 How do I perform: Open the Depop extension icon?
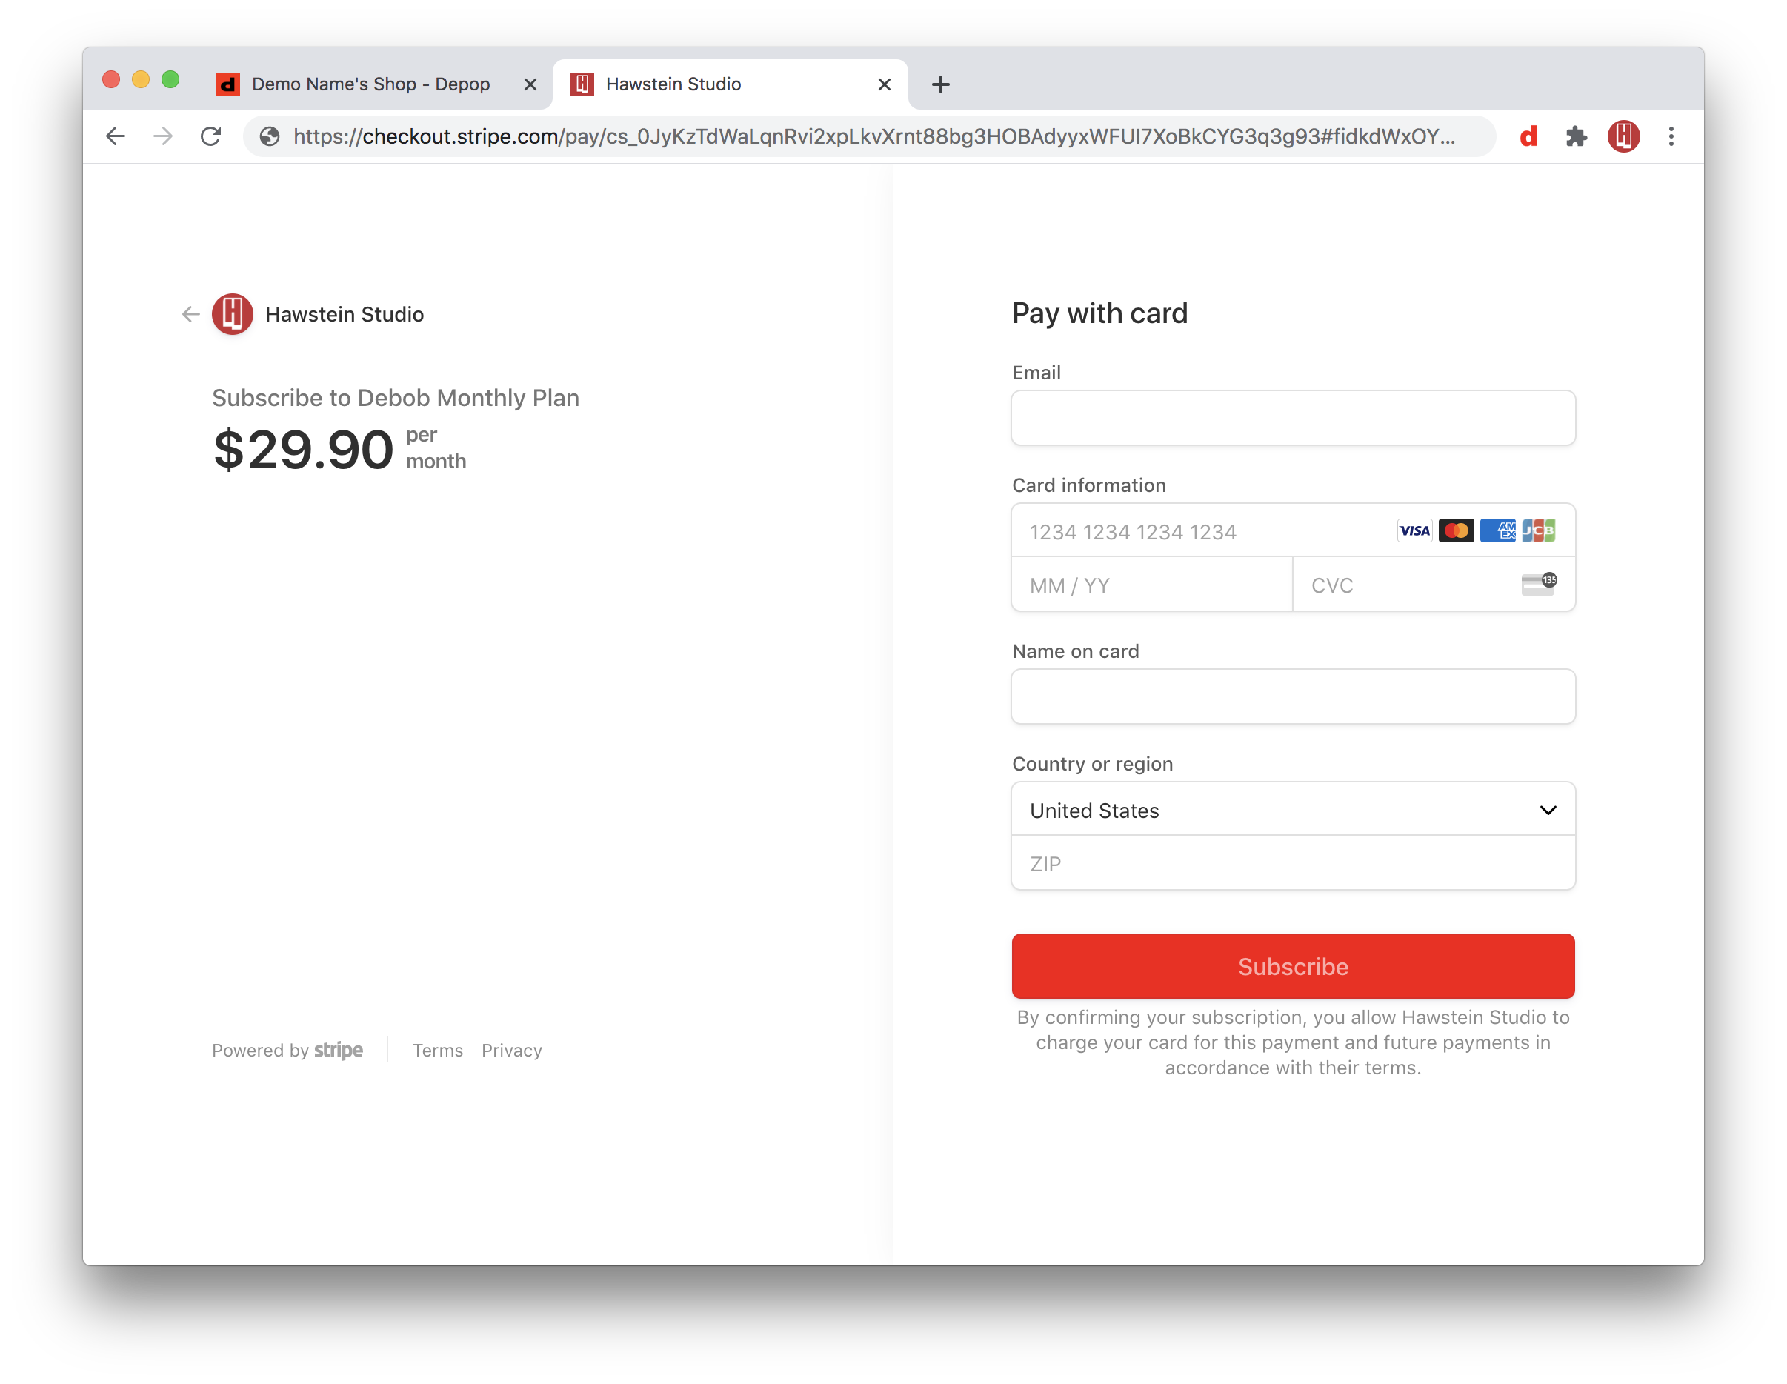[x=1528, y=136]
